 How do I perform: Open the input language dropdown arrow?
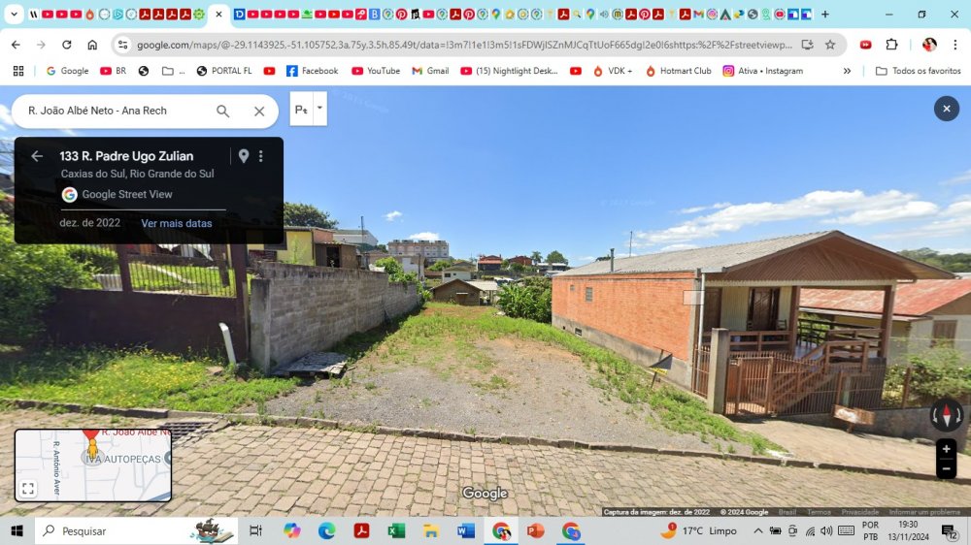coord(319,107)
